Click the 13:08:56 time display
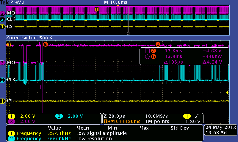Screen dimensions: 238x142 pos(216,133)
